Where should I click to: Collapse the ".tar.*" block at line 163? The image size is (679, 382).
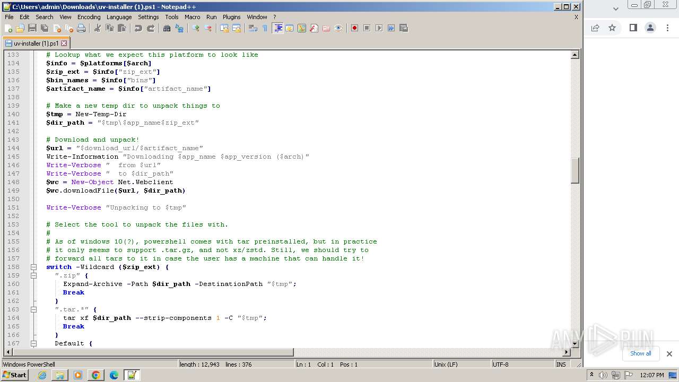click(x=33, y=309)
